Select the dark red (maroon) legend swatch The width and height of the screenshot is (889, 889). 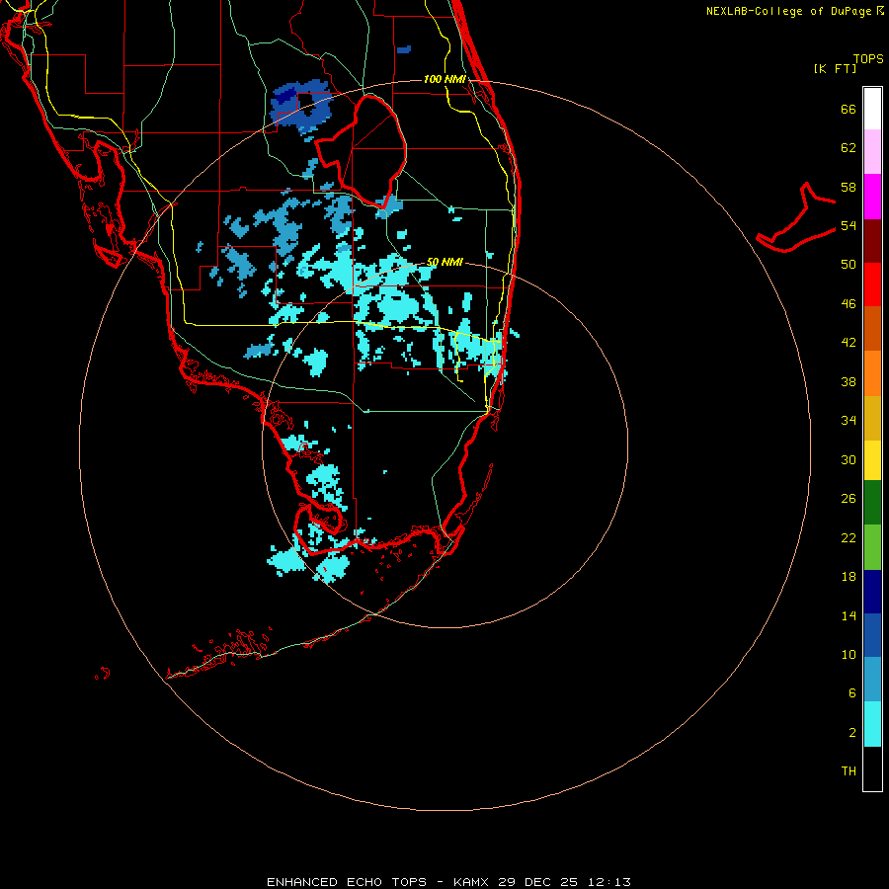point(872,240)
